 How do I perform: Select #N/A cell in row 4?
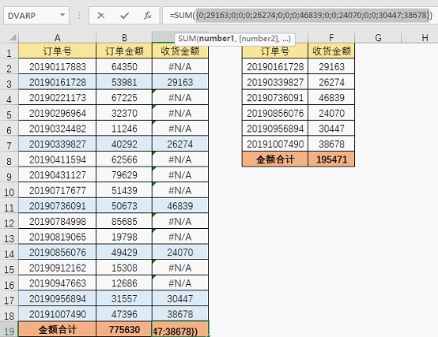pos(180,98)
